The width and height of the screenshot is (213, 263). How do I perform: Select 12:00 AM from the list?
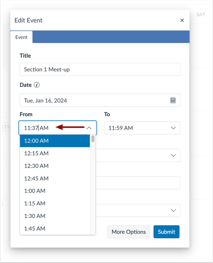[x=55, y=141]
